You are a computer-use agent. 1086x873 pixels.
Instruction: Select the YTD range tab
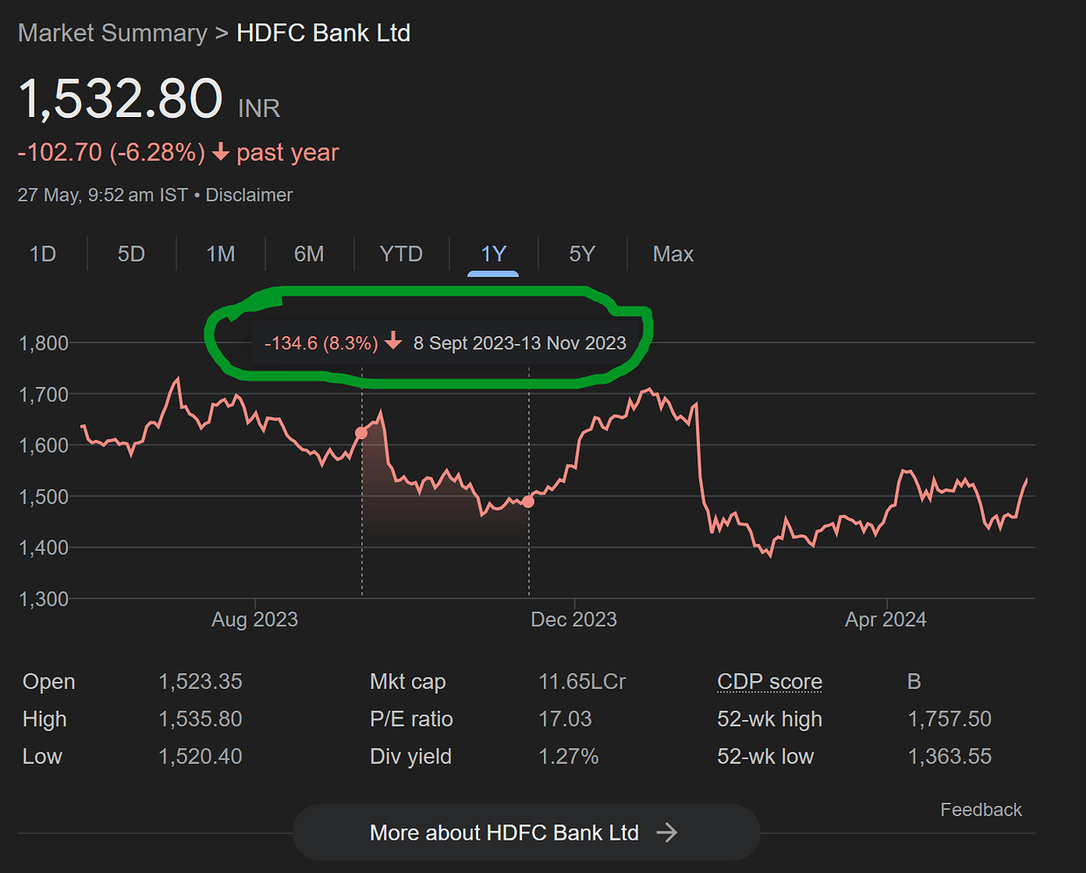[x=401, y=254]
